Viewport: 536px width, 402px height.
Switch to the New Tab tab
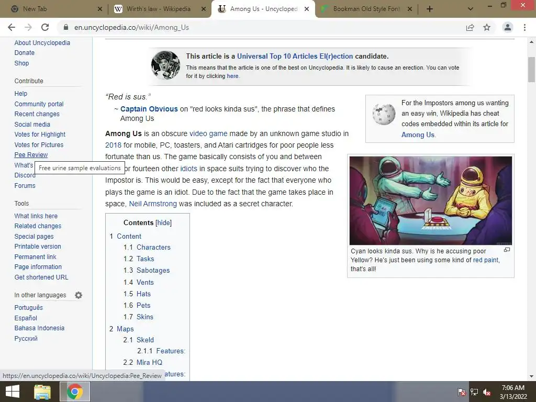click(x=54, y=9)
